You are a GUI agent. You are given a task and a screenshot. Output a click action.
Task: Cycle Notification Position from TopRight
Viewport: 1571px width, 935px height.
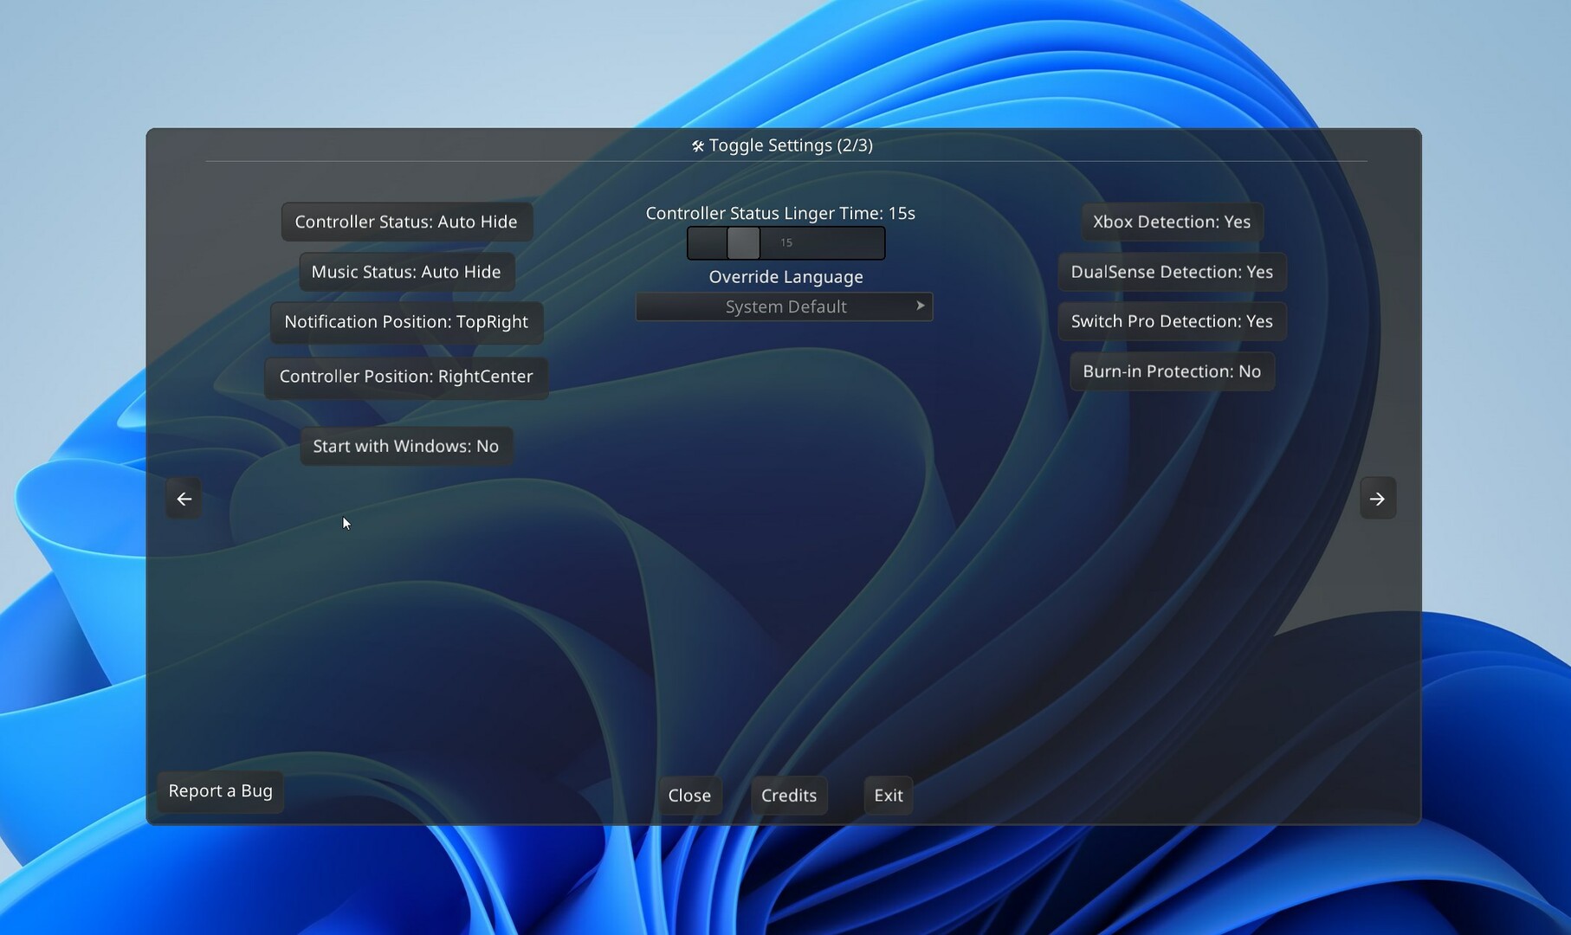405,321
